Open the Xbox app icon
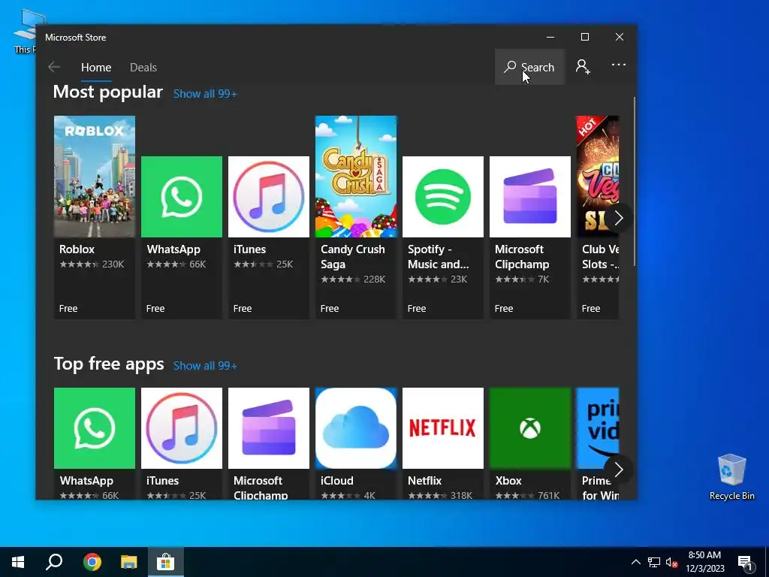The width and height of the screenshot is (769, 577). [x=530, y=428]
